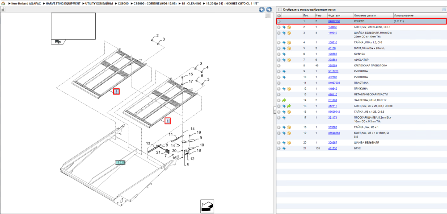Open New Holland AG APAC breadcrumb

pos(26,4)
